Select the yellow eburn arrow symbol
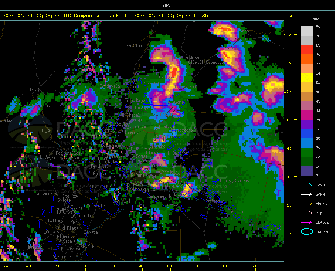 pyautogui.click(x=307, y=204)
